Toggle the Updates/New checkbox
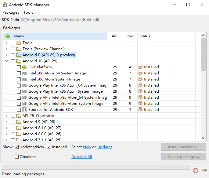The image size is (209, 178). click(16, 147)
